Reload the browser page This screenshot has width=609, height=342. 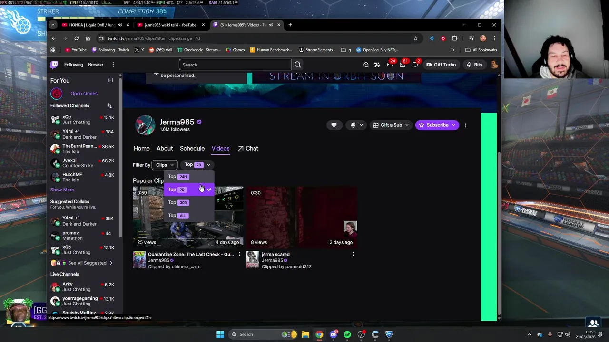pos(76,38)
